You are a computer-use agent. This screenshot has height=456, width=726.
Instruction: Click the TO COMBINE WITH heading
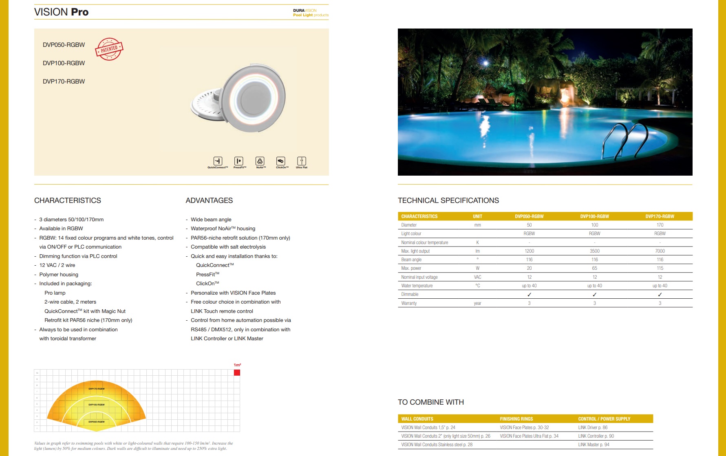[x=431, y=402]
